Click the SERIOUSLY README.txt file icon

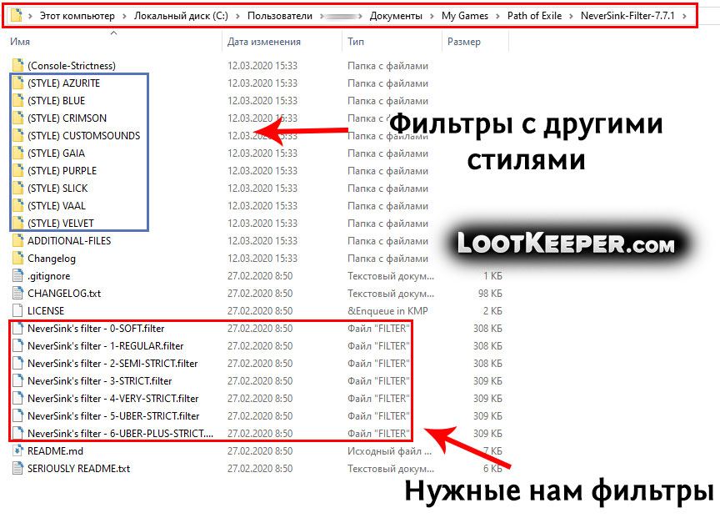[17, 468]
